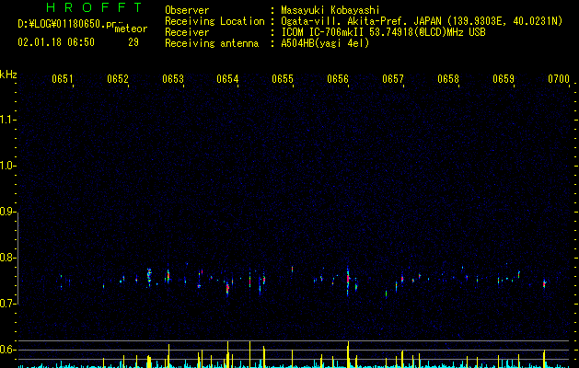579x368 pixels.
Task: Click the 0.9 kHz axis label
Action: click(6, 212)
